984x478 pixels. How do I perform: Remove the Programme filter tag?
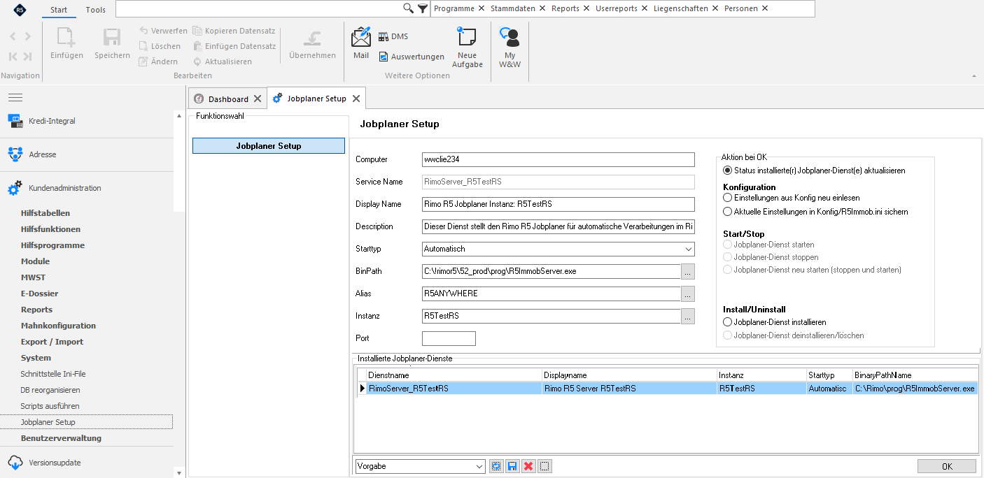481,8
